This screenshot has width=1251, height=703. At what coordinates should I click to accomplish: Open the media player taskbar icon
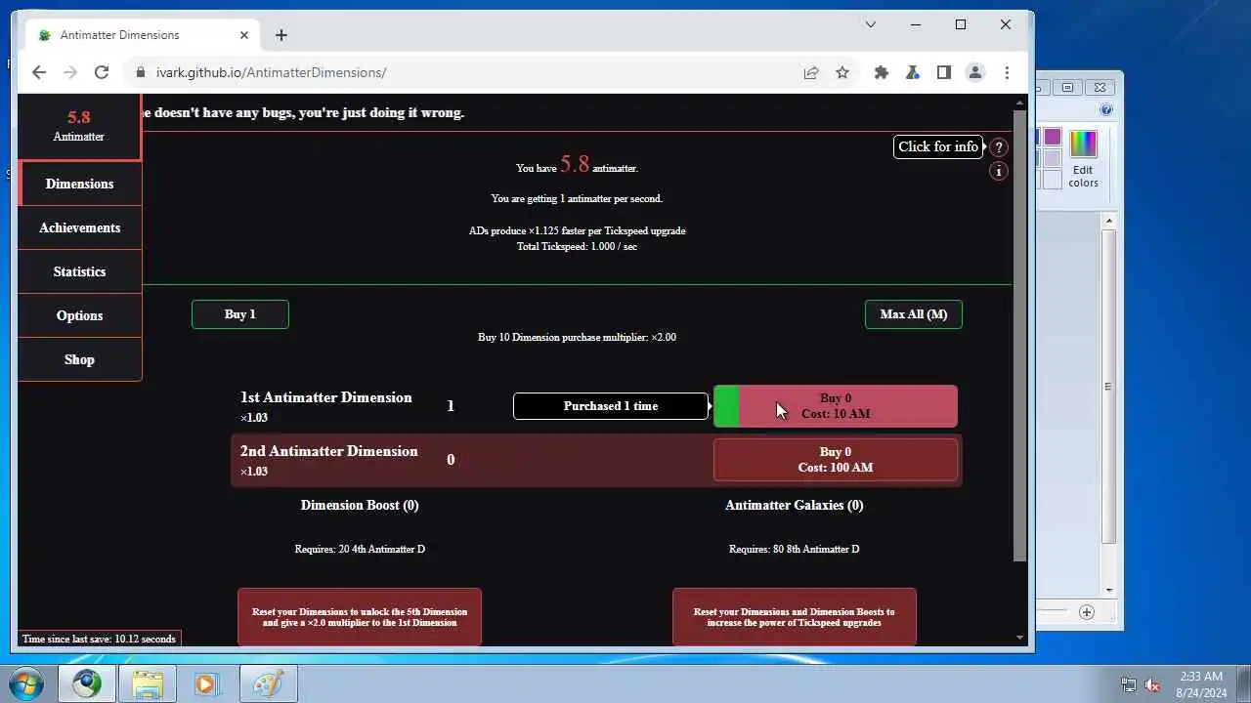point(206,683)
